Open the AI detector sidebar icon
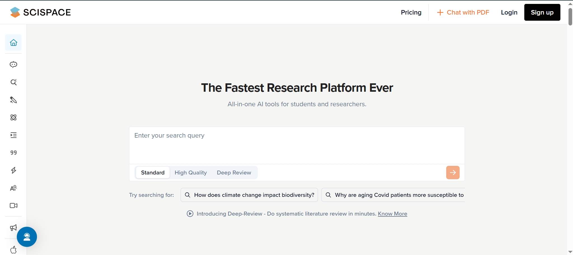 point(13,188)
